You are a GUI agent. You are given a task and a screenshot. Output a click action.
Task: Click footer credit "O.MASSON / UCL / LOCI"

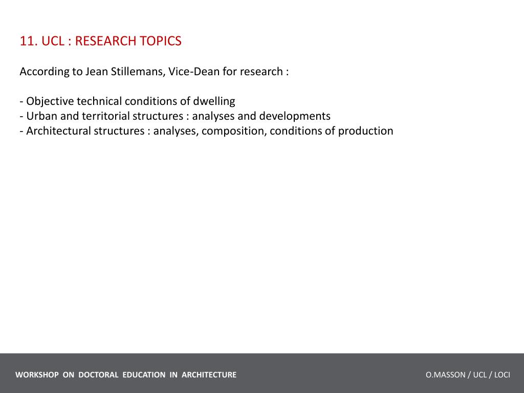[x=468, y=375]
